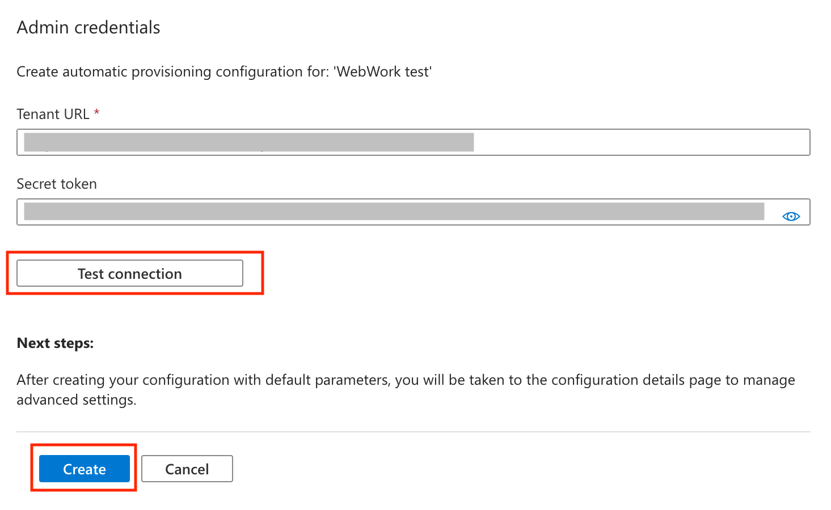Reveal the secret token with the eye icon

791,216
